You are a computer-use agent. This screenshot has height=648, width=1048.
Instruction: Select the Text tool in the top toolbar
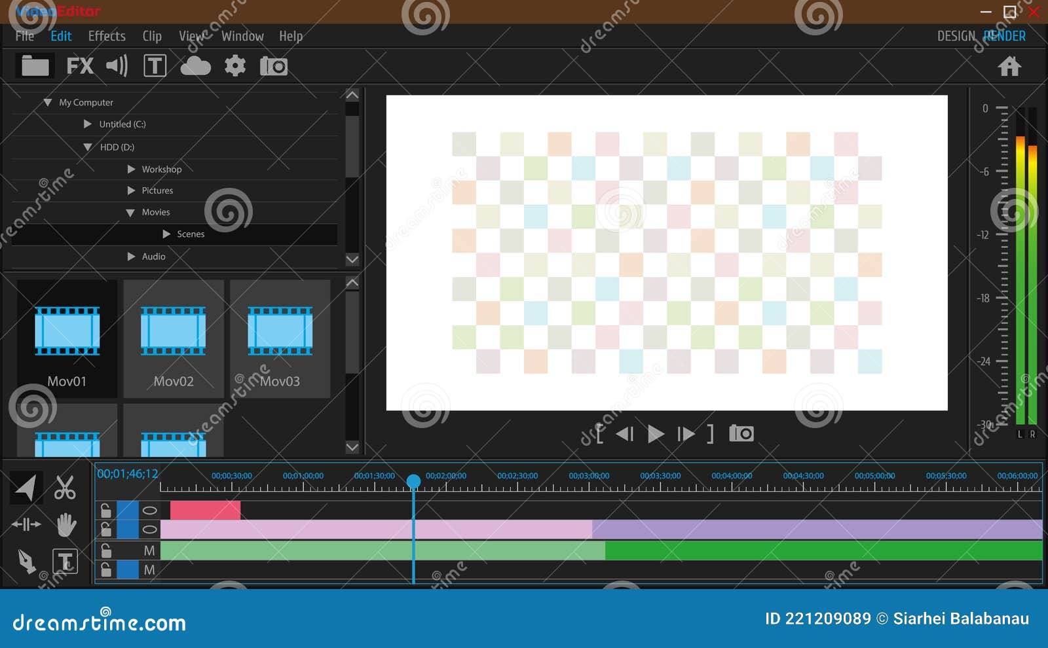155,65
